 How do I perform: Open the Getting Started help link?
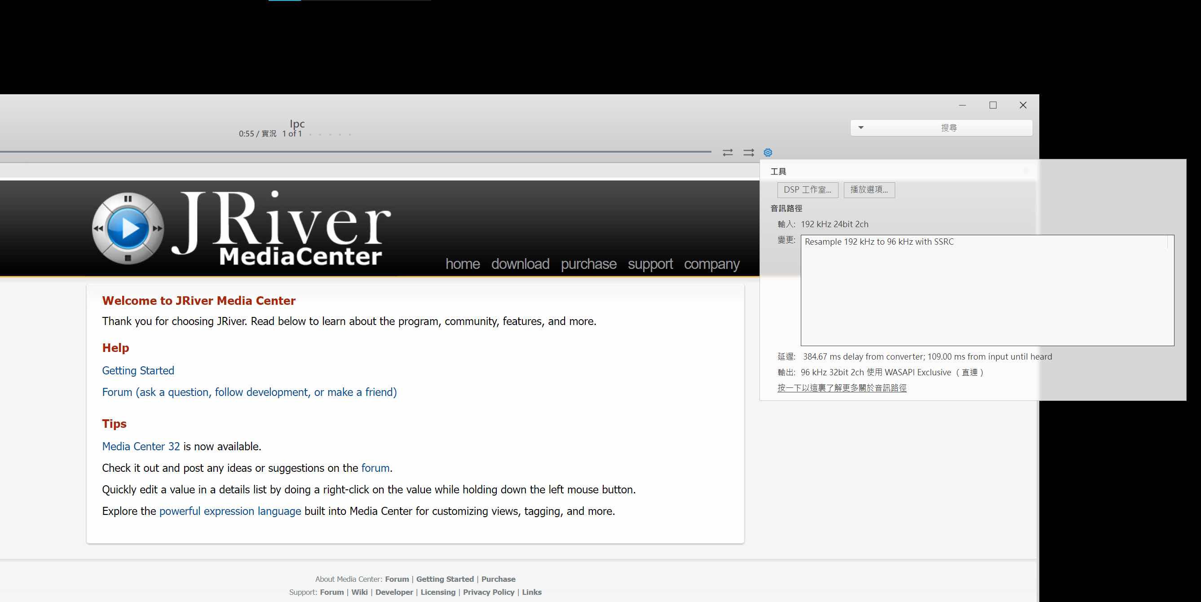click(138, 370)
